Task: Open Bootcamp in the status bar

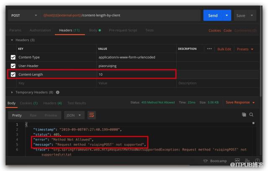Action: click(215, 161)
